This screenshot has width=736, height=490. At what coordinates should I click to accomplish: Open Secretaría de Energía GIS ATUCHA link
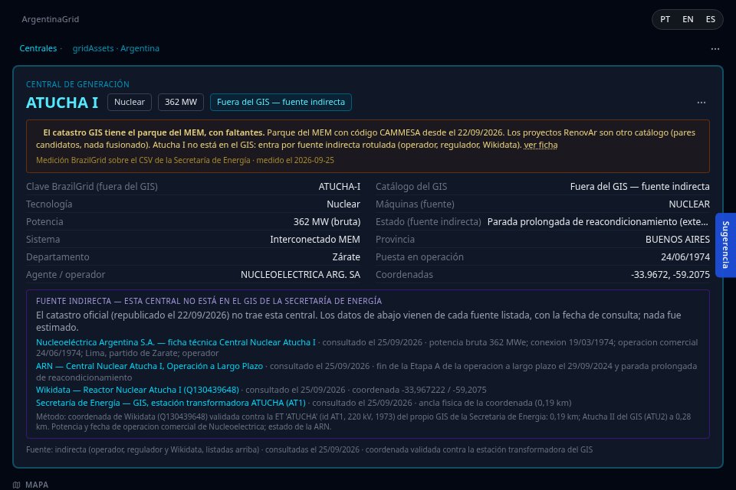pyautogui.click(x=171, y=403)
